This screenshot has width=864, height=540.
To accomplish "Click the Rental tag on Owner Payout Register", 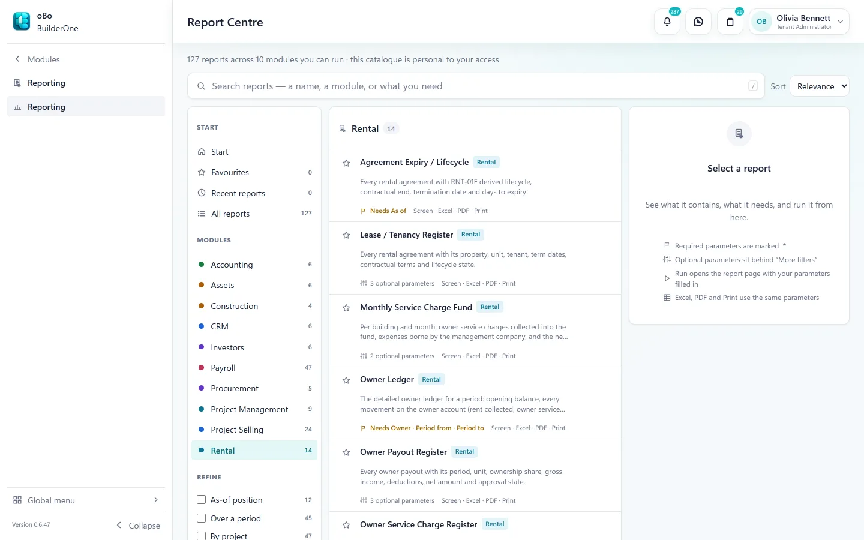I will coord(464,452).
